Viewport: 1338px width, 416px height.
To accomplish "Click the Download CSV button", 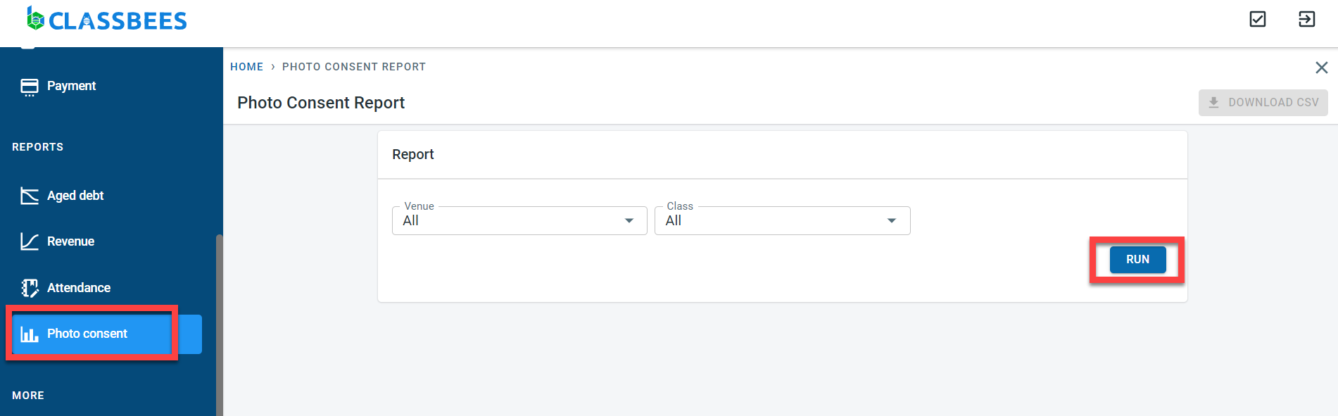I will click(1263, 103).
